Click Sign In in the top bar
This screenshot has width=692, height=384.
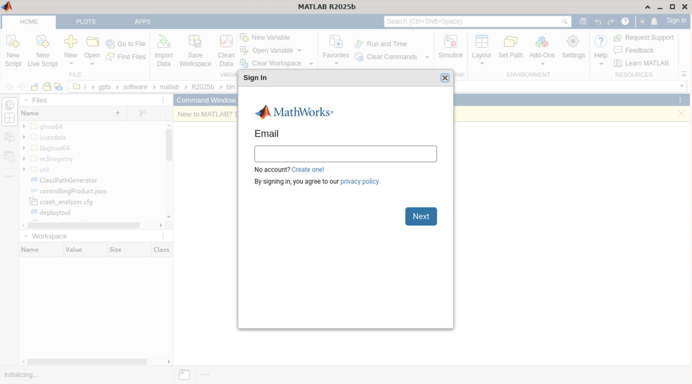pyautogui.click(x=676, y=20)
